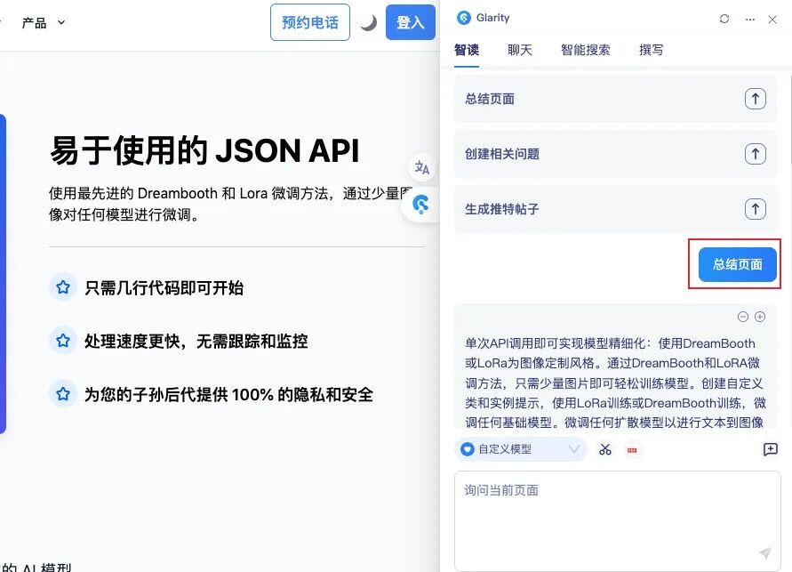
Task: Open the Glarity more options menu
Action: [x=749, y=19]
